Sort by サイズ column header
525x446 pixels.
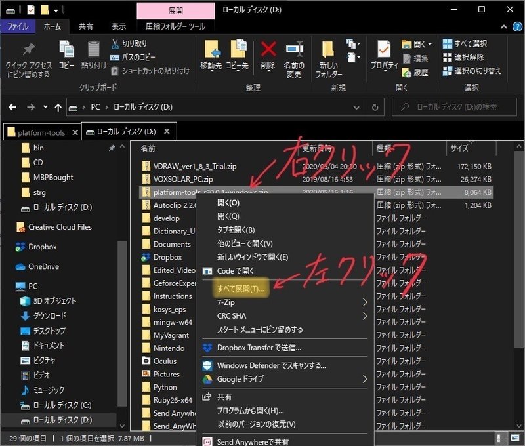pyautogui.click(x=459, y=148)
